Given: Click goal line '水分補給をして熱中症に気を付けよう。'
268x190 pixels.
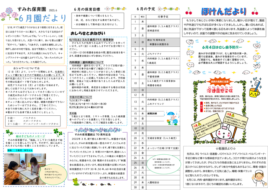Looking at the screenshot, I should [x=96, y=24].
